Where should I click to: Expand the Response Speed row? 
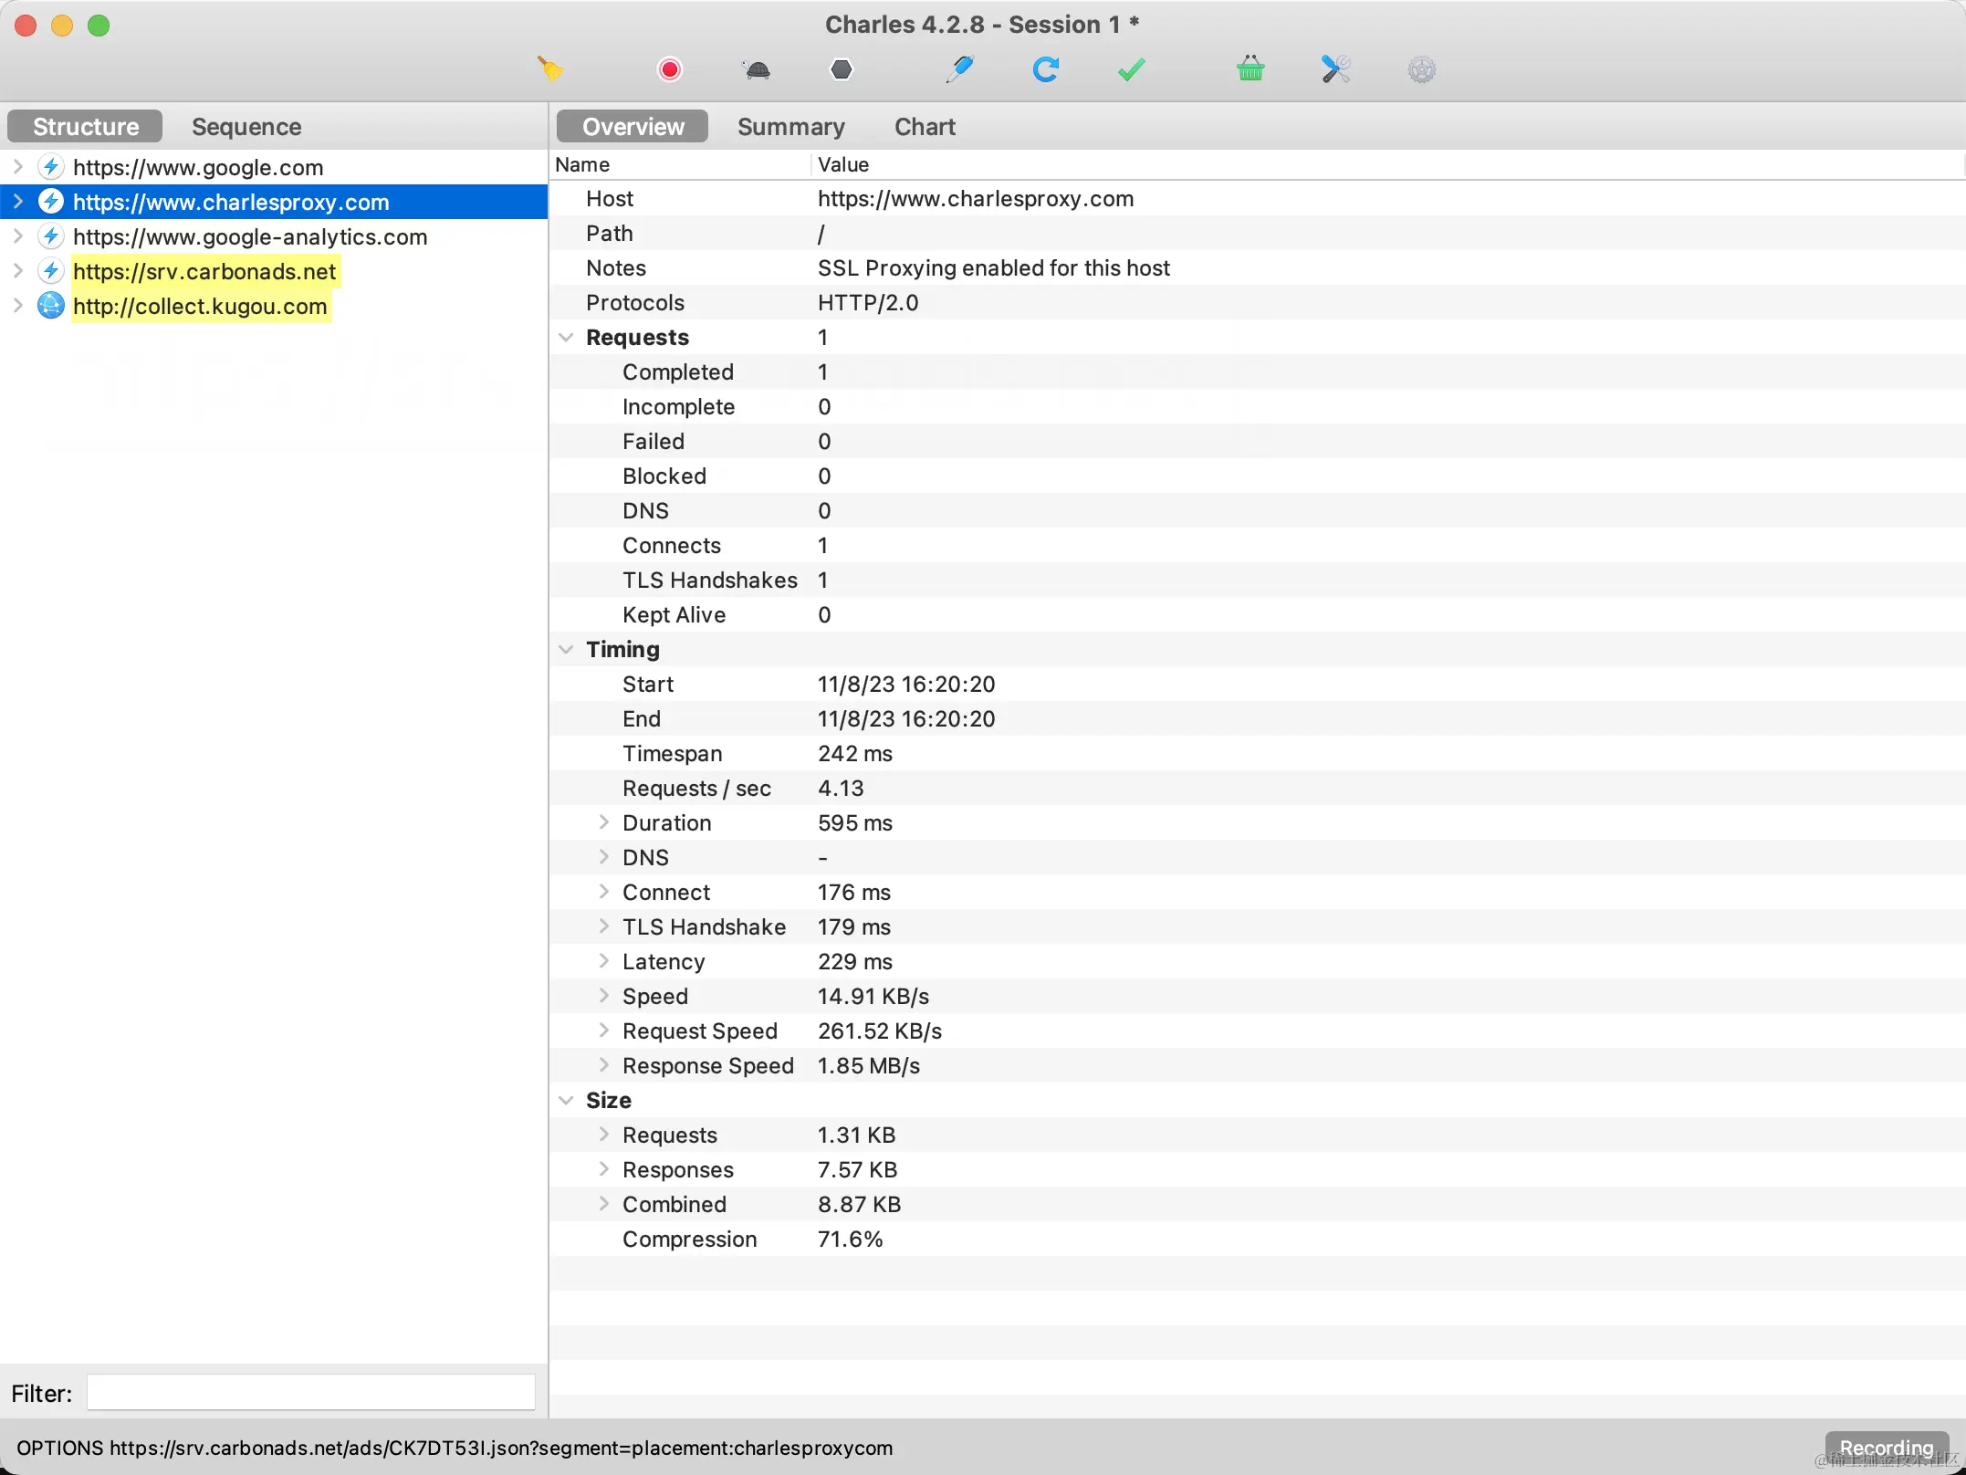(603, 1065)
